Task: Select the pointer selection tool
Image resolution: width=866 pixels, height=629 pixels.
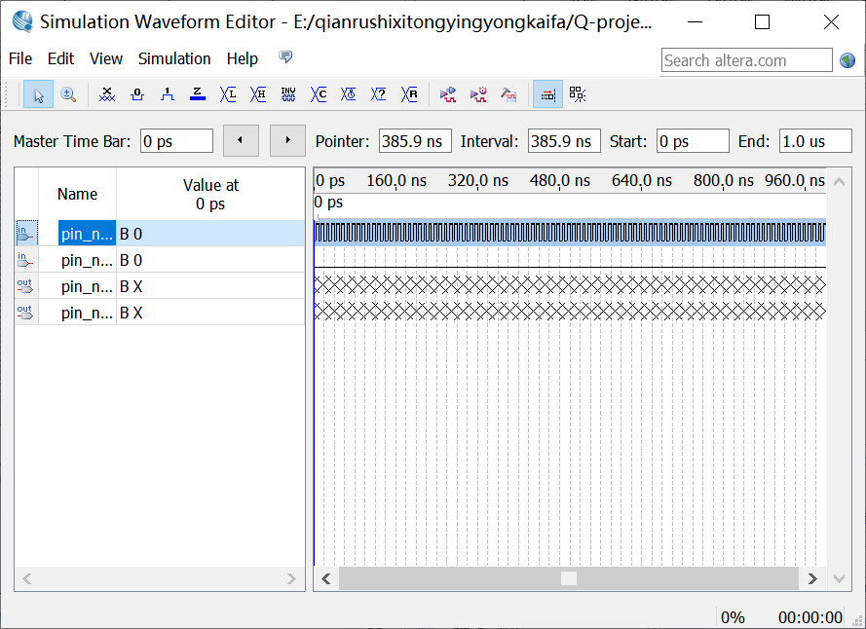Action: click(38, 94)
